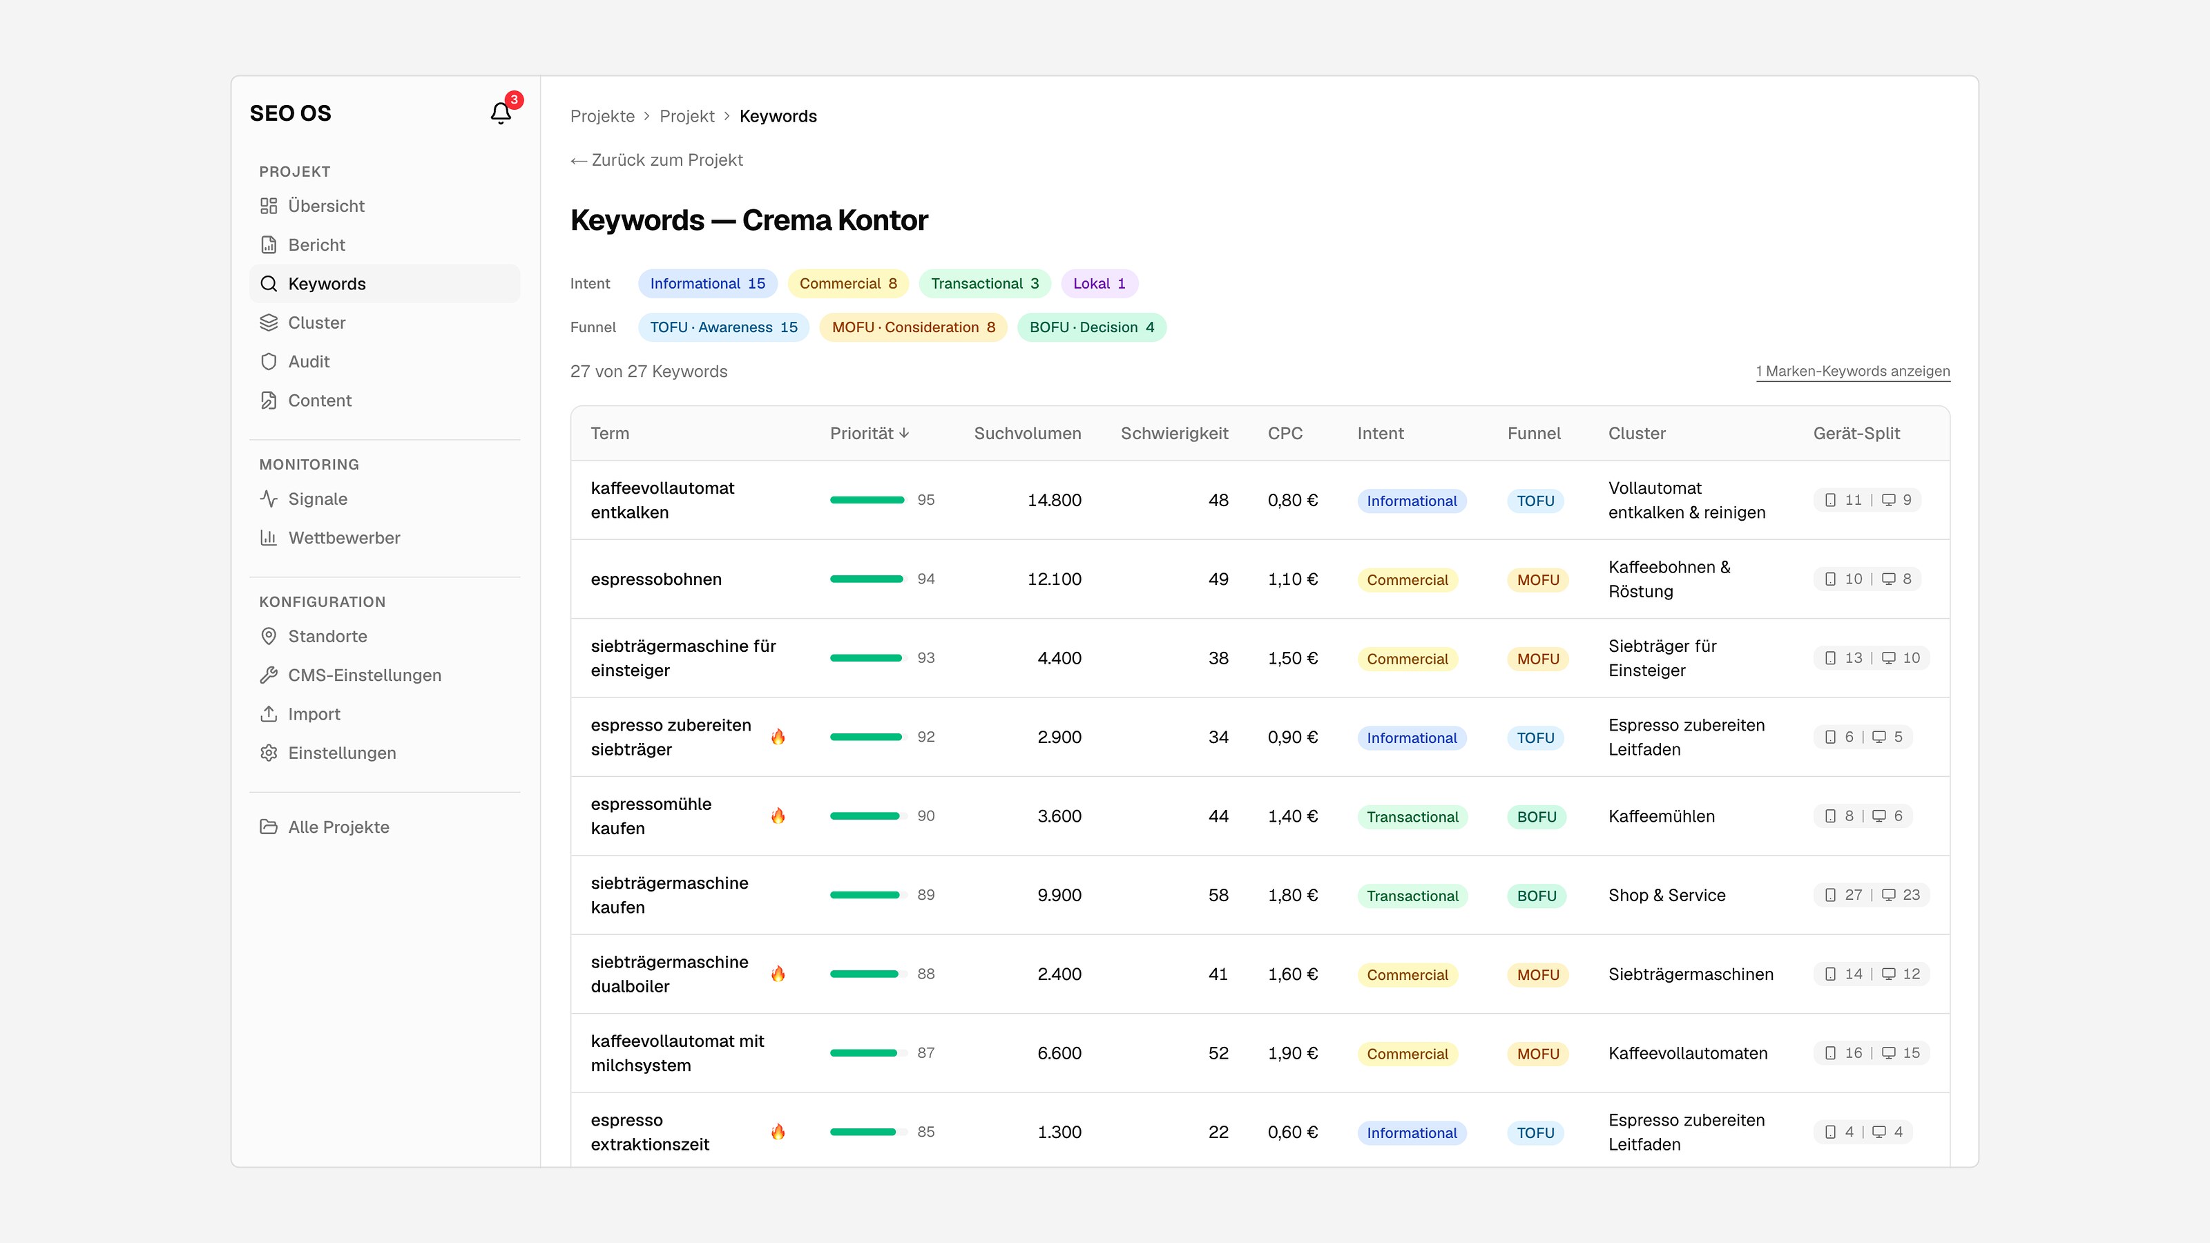The image size is (2210, 1243).
Task: Click Zurück zum Projekt link
Action: click(x=656, y=160)
